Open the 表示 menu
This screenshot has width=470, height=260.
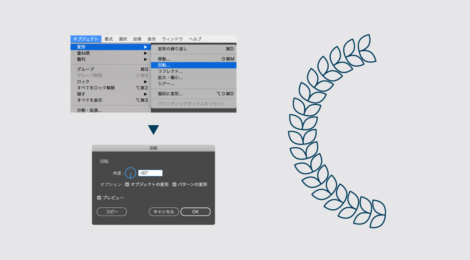tap(152, 39)
